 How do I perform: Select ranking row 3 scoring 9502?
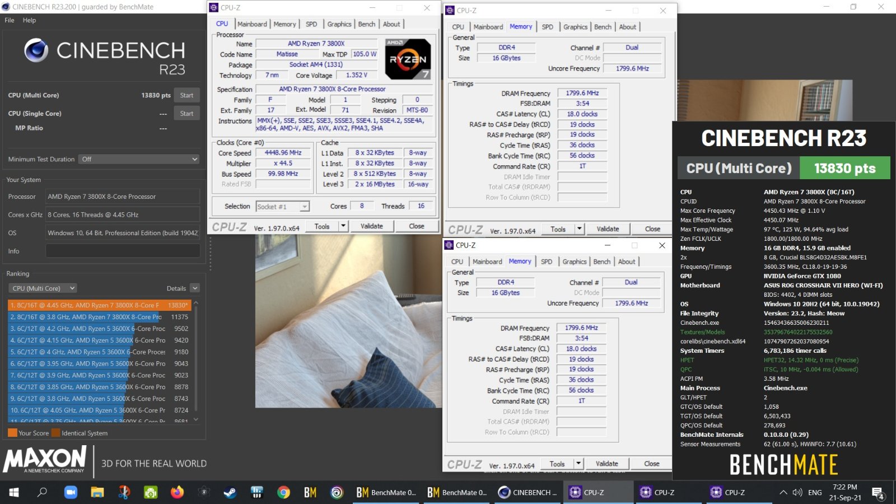(x=99, y=329)
